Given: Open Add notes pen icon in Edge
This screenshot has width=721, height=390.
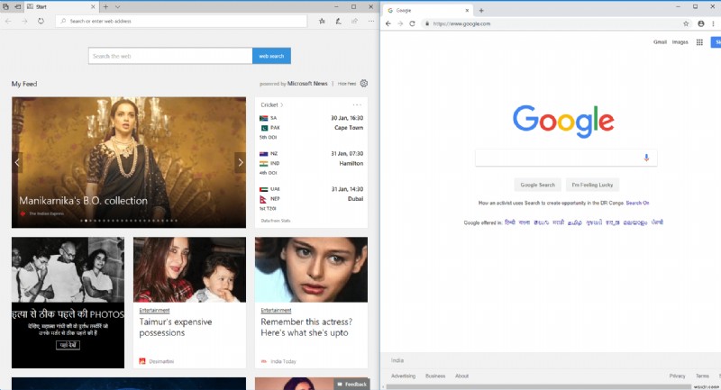Looking at the screenshot, I should click(339, 21).
